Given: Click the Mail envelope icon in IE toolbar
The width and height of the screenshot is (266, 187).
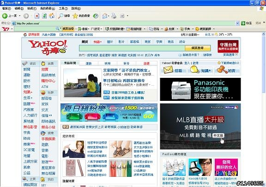Looking at the screenshot, I should 105,16.
